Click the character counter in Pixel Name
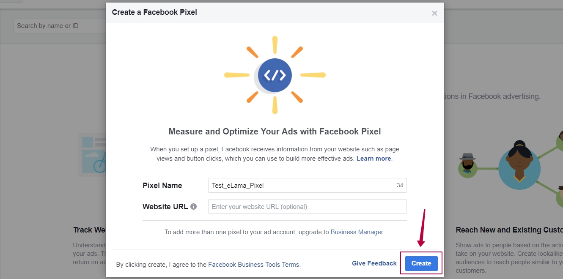The image size is (563, 279). tap(400, 186)
